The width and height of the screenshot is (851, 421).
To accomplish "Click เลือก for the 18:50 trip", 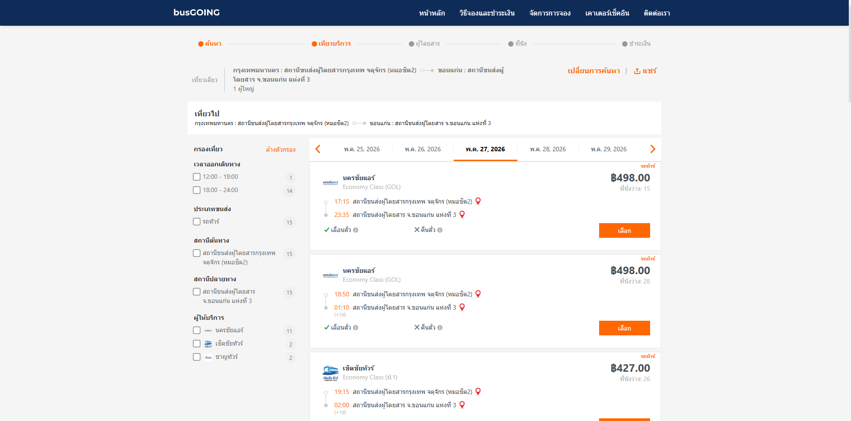I will (x=624, y=328).
